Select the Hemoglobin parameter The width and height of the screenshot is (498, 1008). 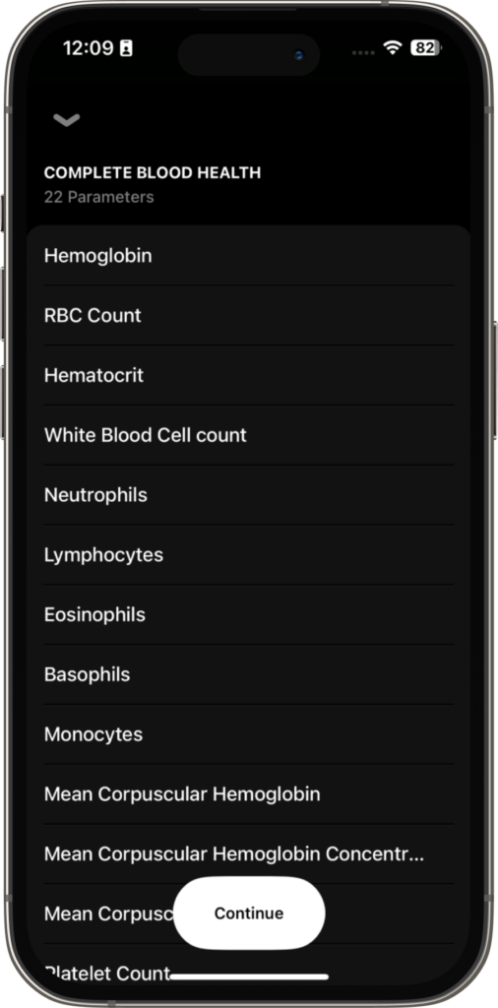click(249, 256)
